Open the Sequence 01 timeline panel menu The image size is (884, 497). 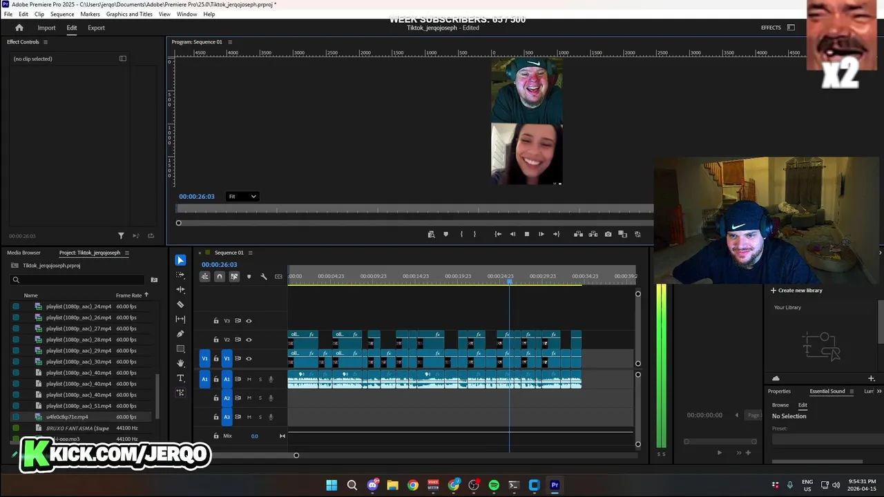tap(250, 253)
